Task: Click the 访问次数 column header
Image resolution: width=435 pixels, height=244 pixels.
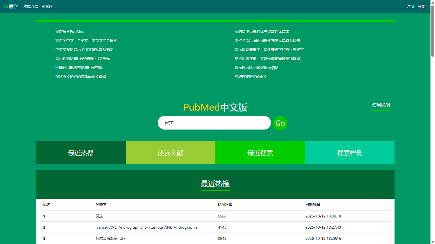Action: pos(225,205)
